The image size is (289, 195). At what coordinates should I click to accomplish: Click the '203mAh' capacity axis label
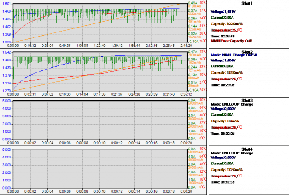tap(195, 55)
